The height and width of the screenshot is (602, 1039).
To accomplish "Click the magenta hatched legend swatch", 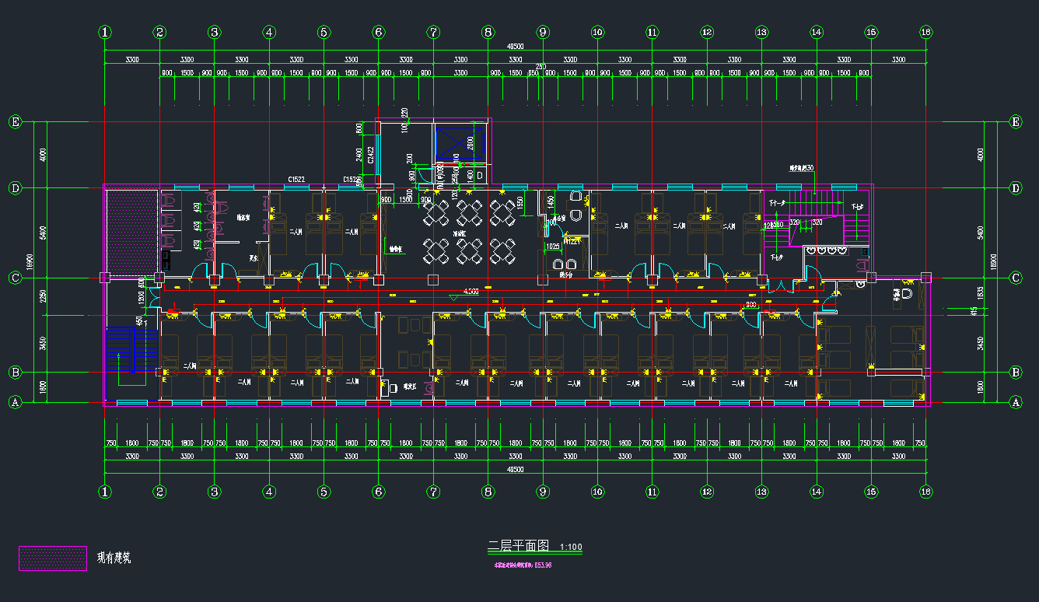I will pyautogui.click(x=53, y=558).
